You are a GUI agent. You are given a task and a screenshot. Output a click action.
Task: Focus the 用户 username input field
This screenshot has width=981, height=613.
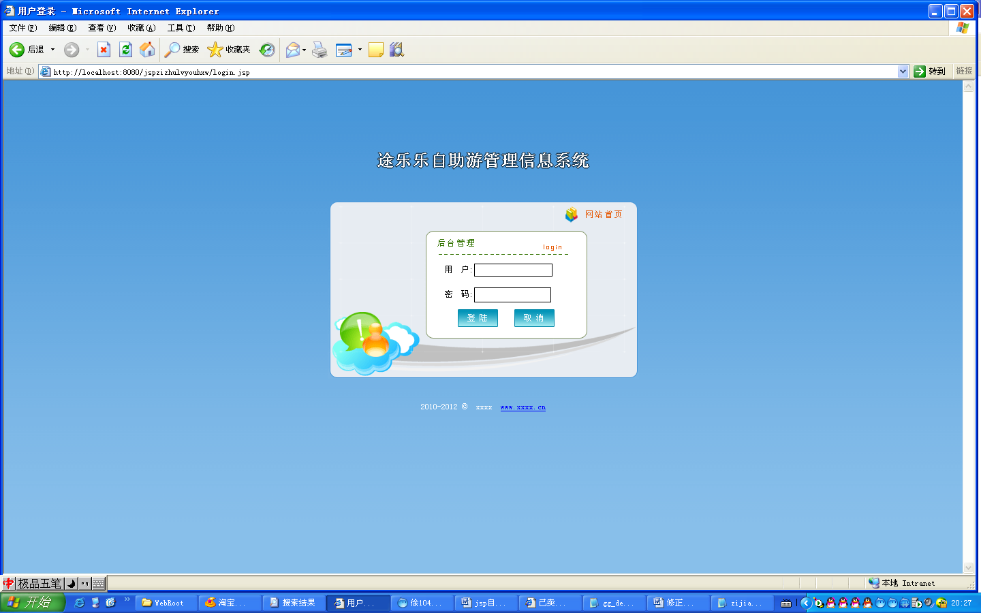point(513,270)
